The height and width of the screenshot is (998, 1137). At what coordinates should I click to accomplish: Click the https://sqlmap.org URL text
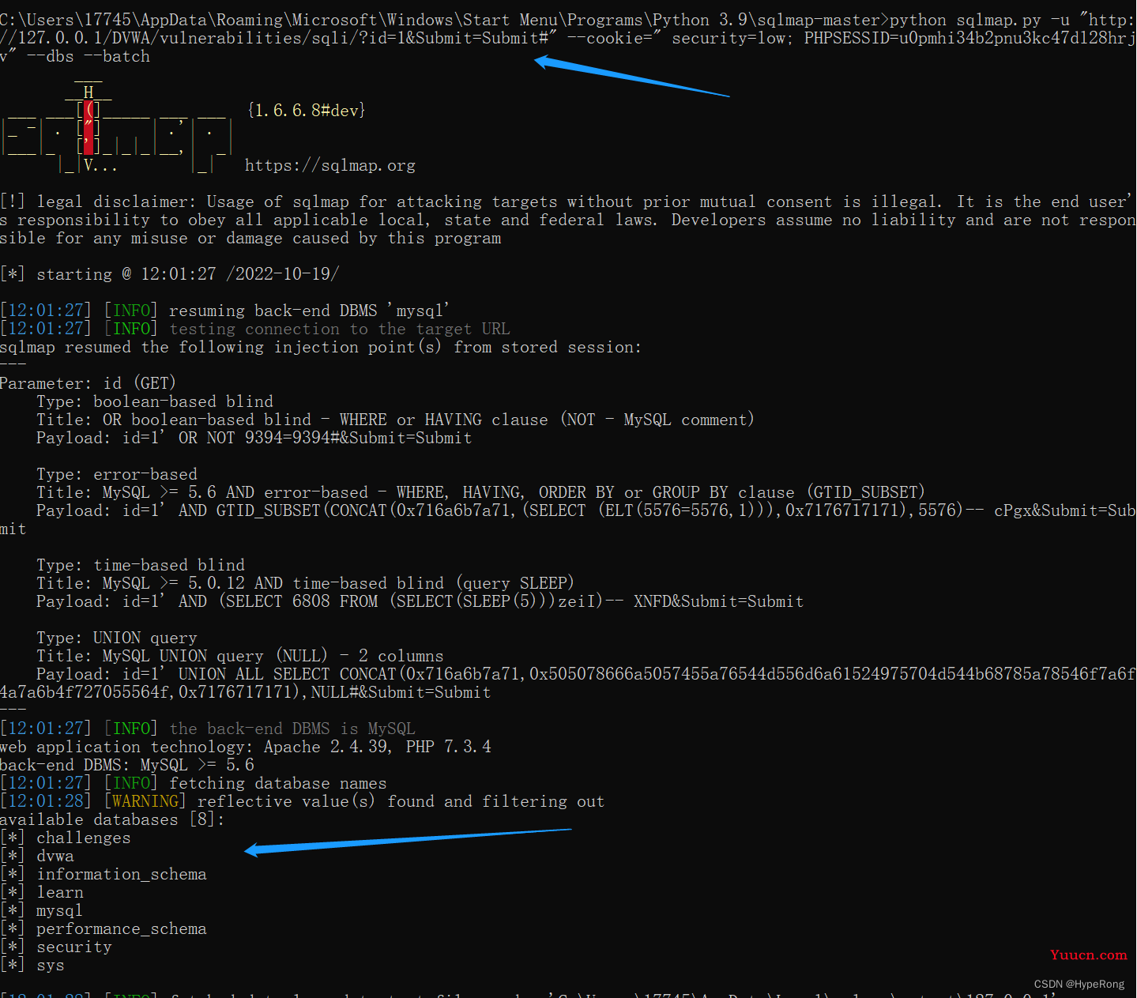coord(329,166)
